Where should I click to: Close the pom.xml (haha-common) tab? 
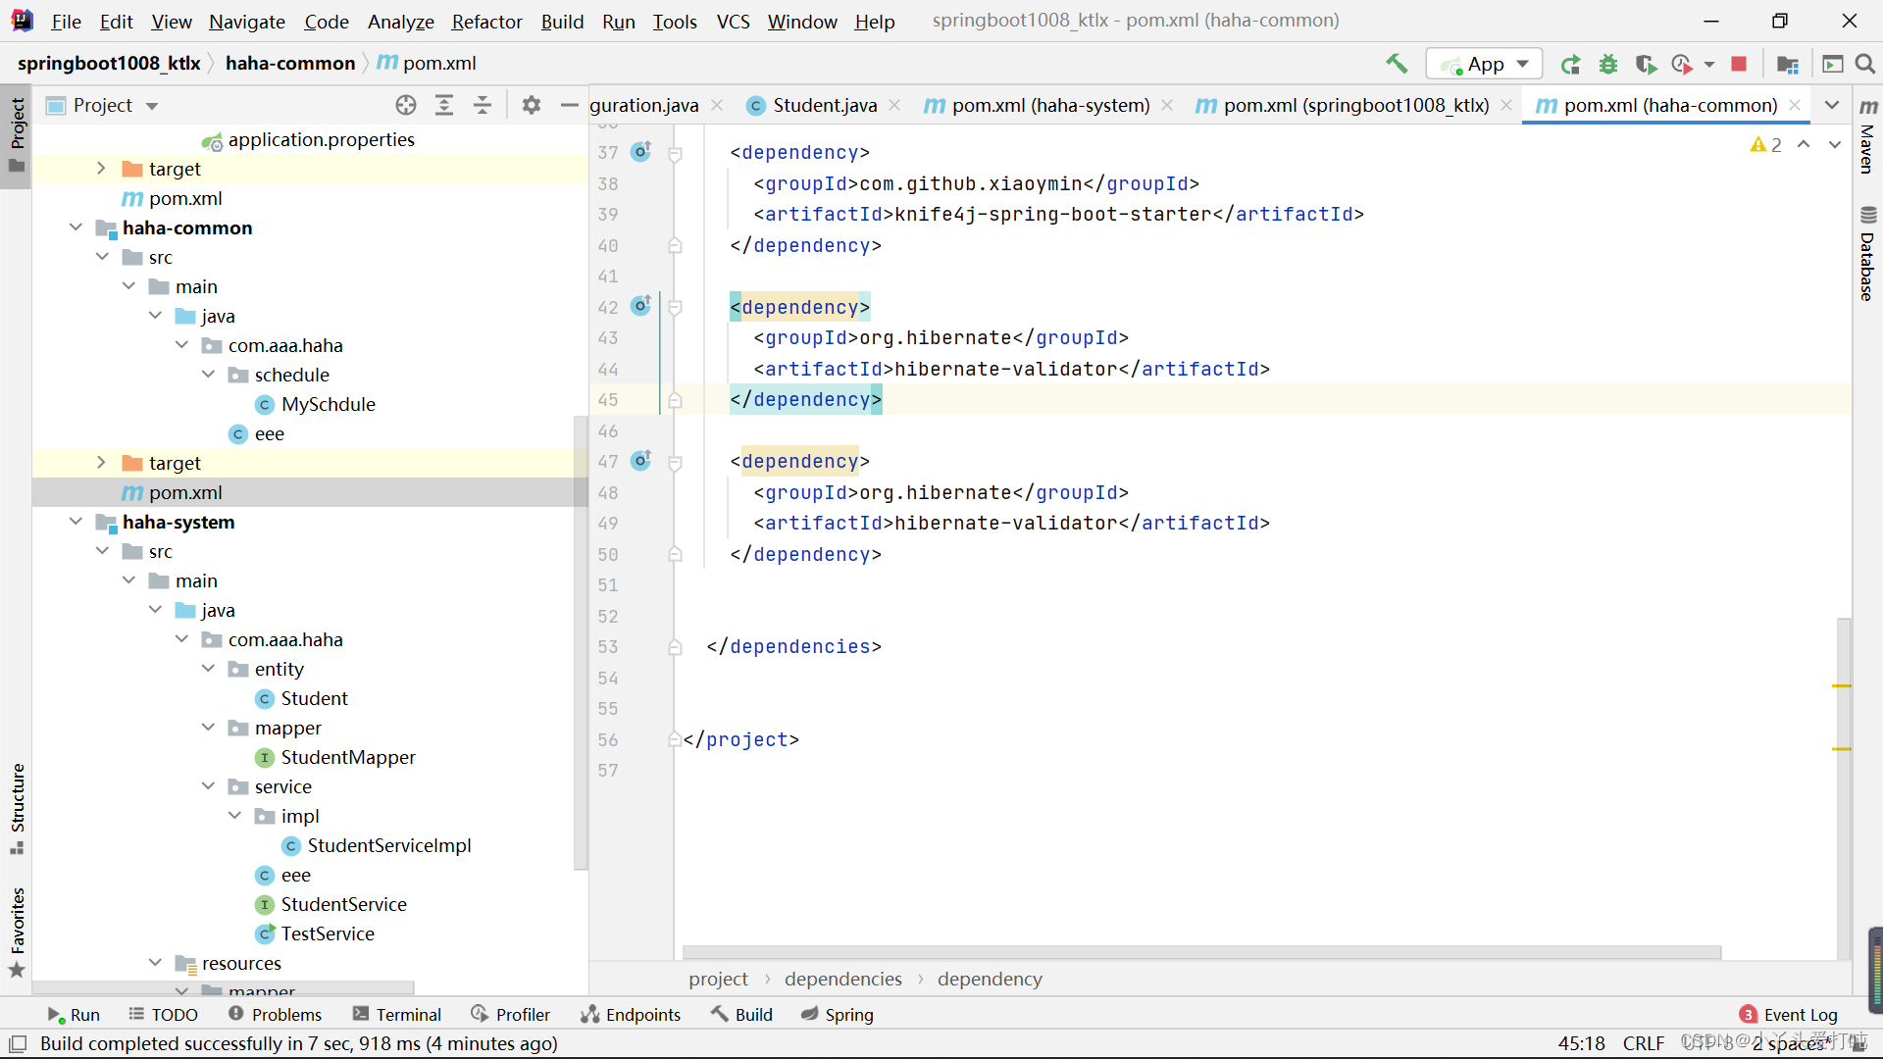(1795, 105)
